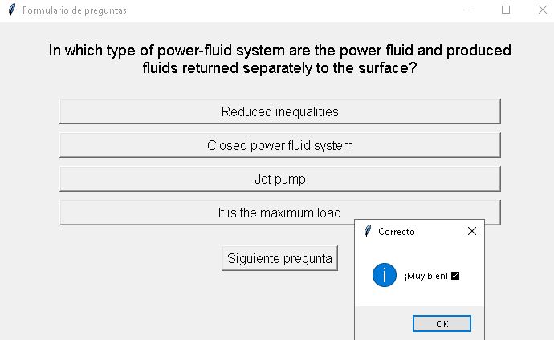Viewport: 554px width, 340px height.
Task: Close the Correcto dialog with its X
Action: (471, 231)
